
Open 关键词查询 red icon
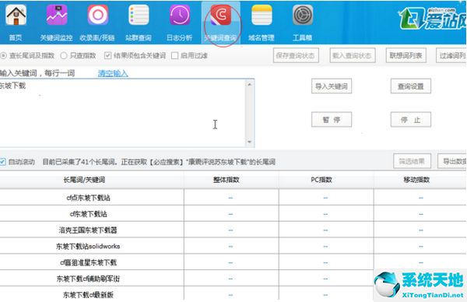click(x=221, y=16)
